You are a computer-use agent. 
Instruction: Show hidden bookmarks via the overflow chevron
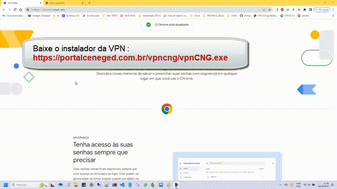coord(333,16)
